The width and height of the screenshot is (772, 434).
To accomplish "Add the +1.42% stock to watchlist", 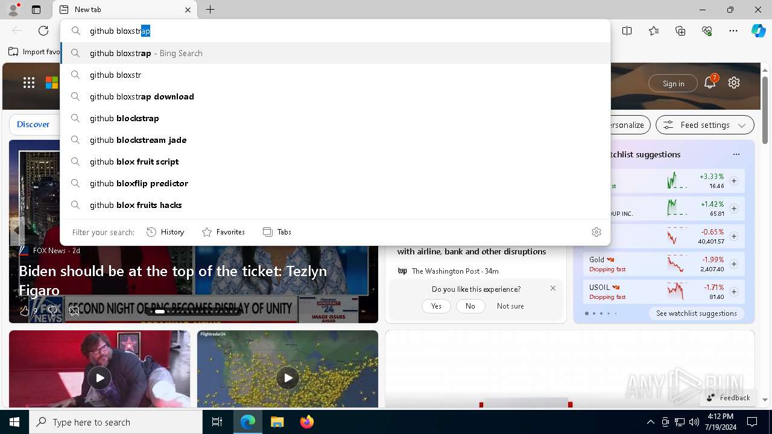I will (734, 209).
